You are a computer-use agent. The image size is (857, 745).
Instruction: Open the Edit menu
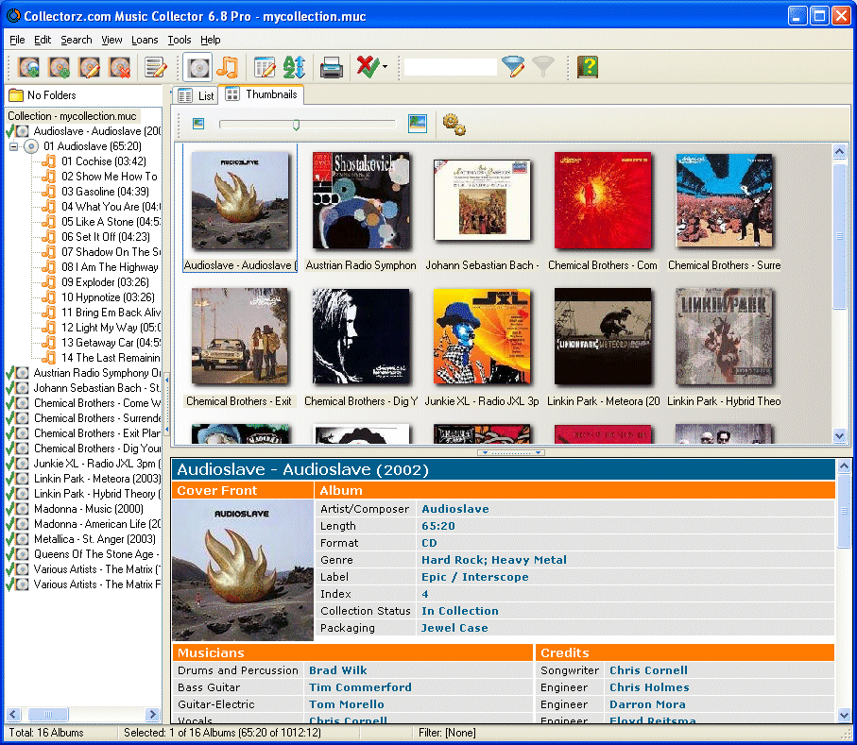(43, 40)
